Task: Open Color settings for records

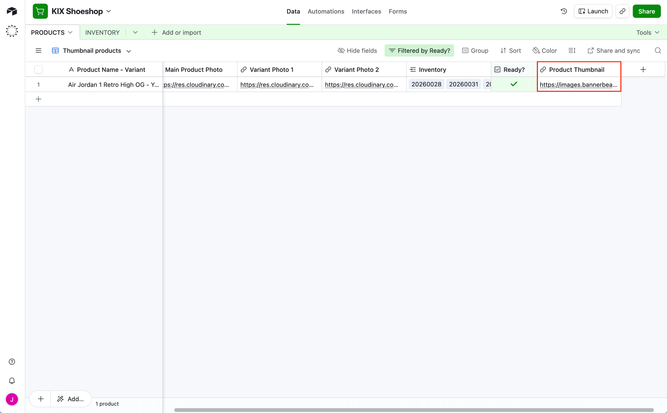Action: point(545,50)
